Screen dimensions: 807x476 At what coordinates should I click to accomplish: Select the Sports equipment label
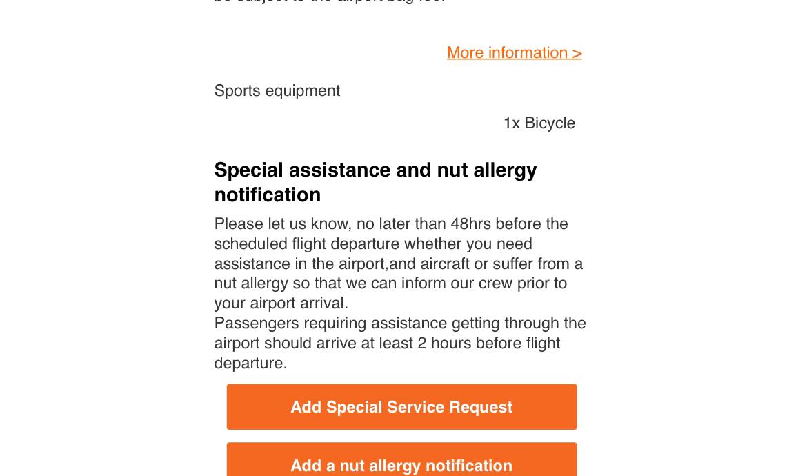coord(277,91)
